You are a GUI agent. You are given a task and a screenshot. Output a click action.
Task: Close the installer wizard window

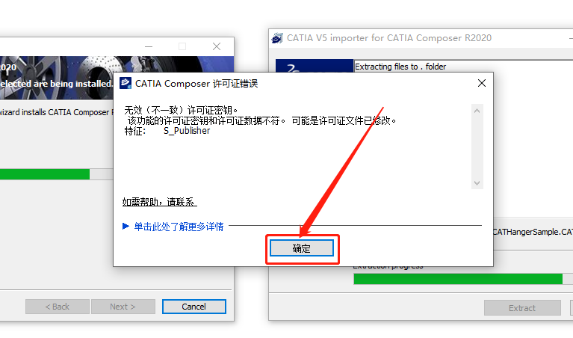(x=217, y=46)
